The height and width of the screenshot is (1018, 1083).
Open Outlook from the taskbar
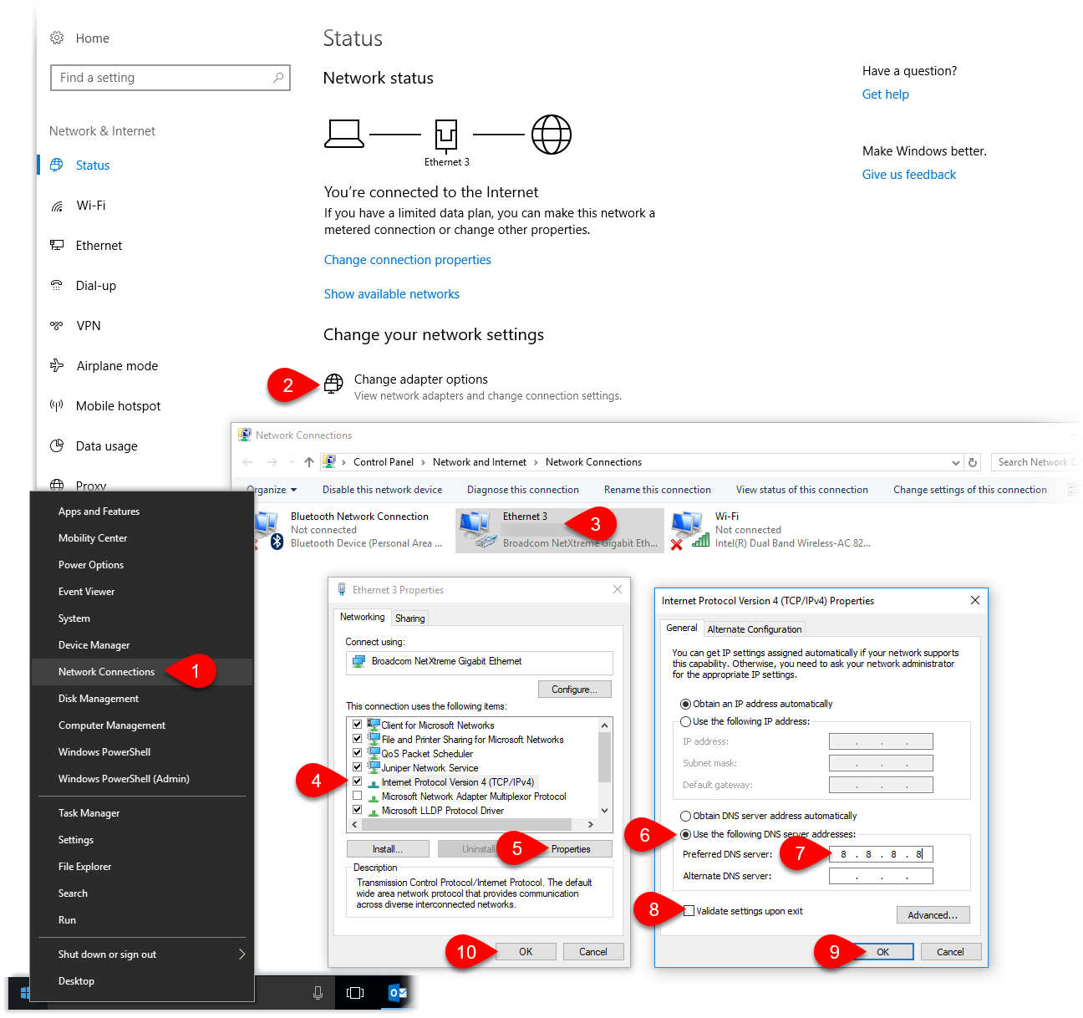point(398,993)
